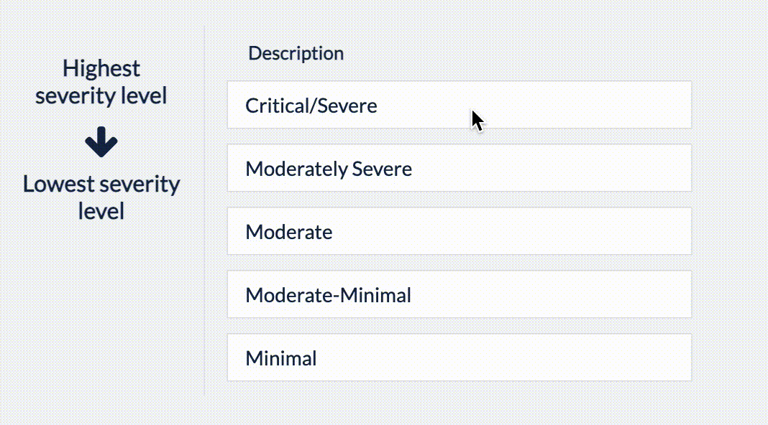Viewport: 768px width, 425px height.
Task: Select the Critical/Severe description row
Action: click(459, 106)
